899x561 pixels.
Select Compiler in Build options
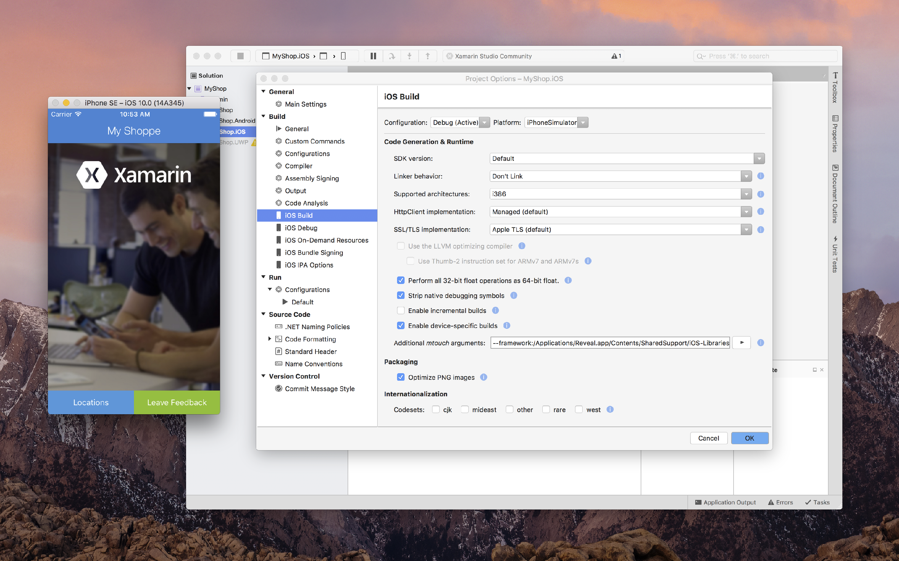(x=298, y=166)
